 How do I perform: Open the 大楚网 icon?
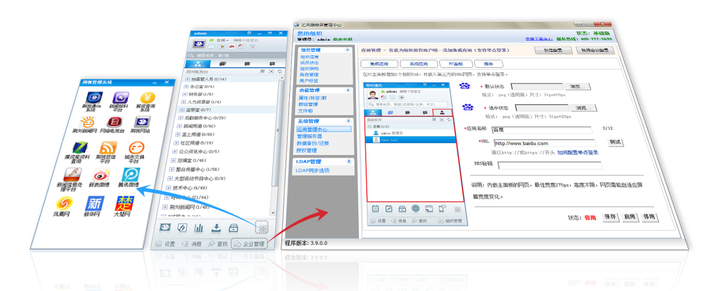tap(124, 203)
